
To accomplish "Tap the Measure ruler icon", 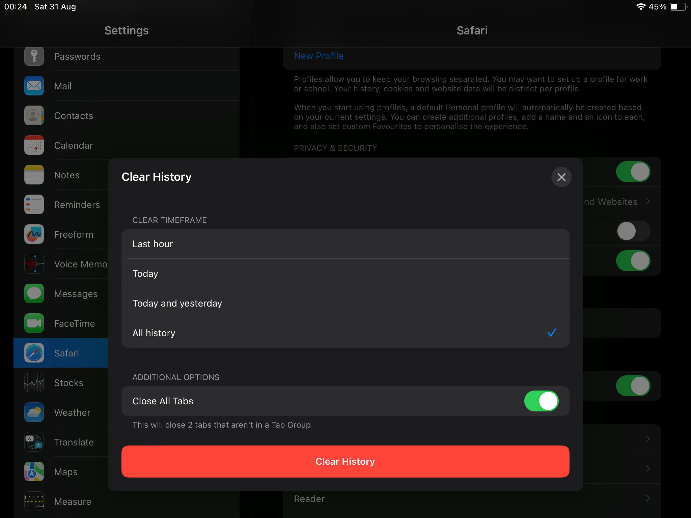I will click(x=34, y=501).
